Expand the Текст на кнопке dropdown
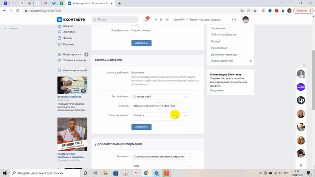This screenshot has width=315, height=177. 160,115
